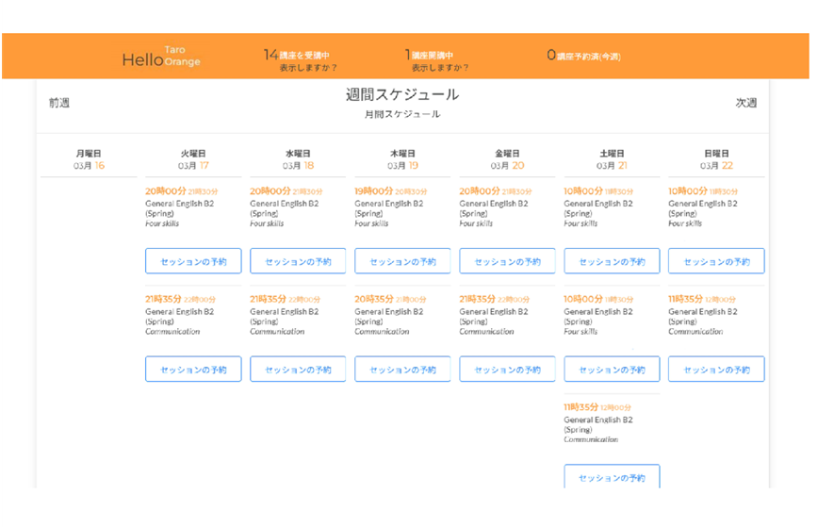The width and height of the screenshot is (834, 527).
Task: Reserve Friday 20時00分 Four skills session
Action: 507,261
